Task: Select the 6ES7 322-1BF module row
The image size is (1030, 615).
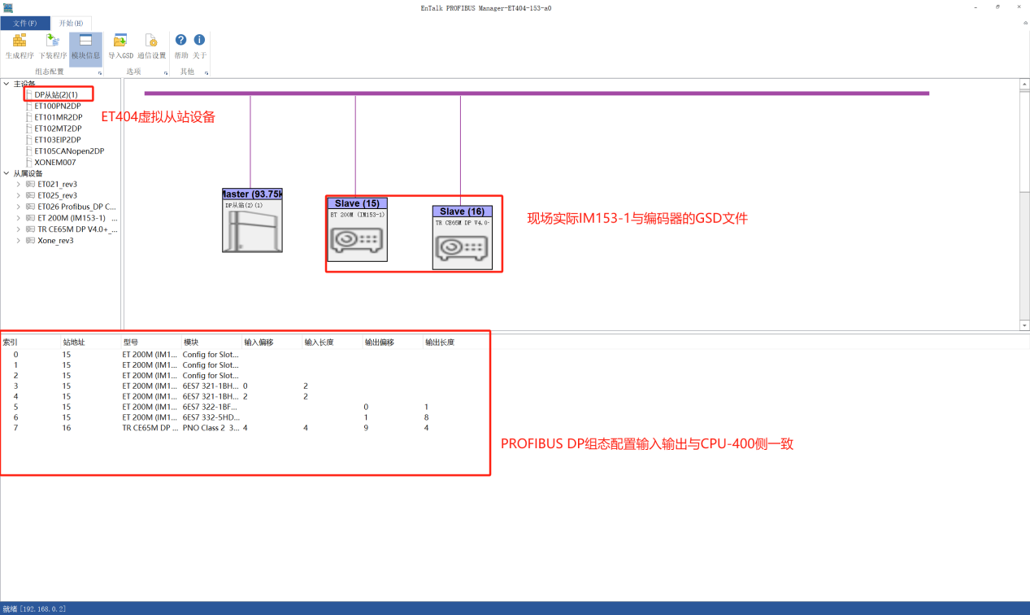Action: (242, 407)
